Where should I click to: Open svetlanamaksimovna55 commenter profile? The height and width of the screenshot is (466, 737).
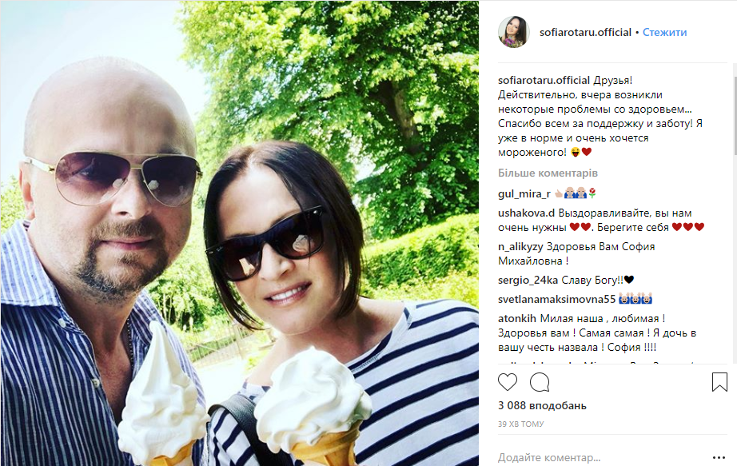pyautogui.click(x=556, y=299)
